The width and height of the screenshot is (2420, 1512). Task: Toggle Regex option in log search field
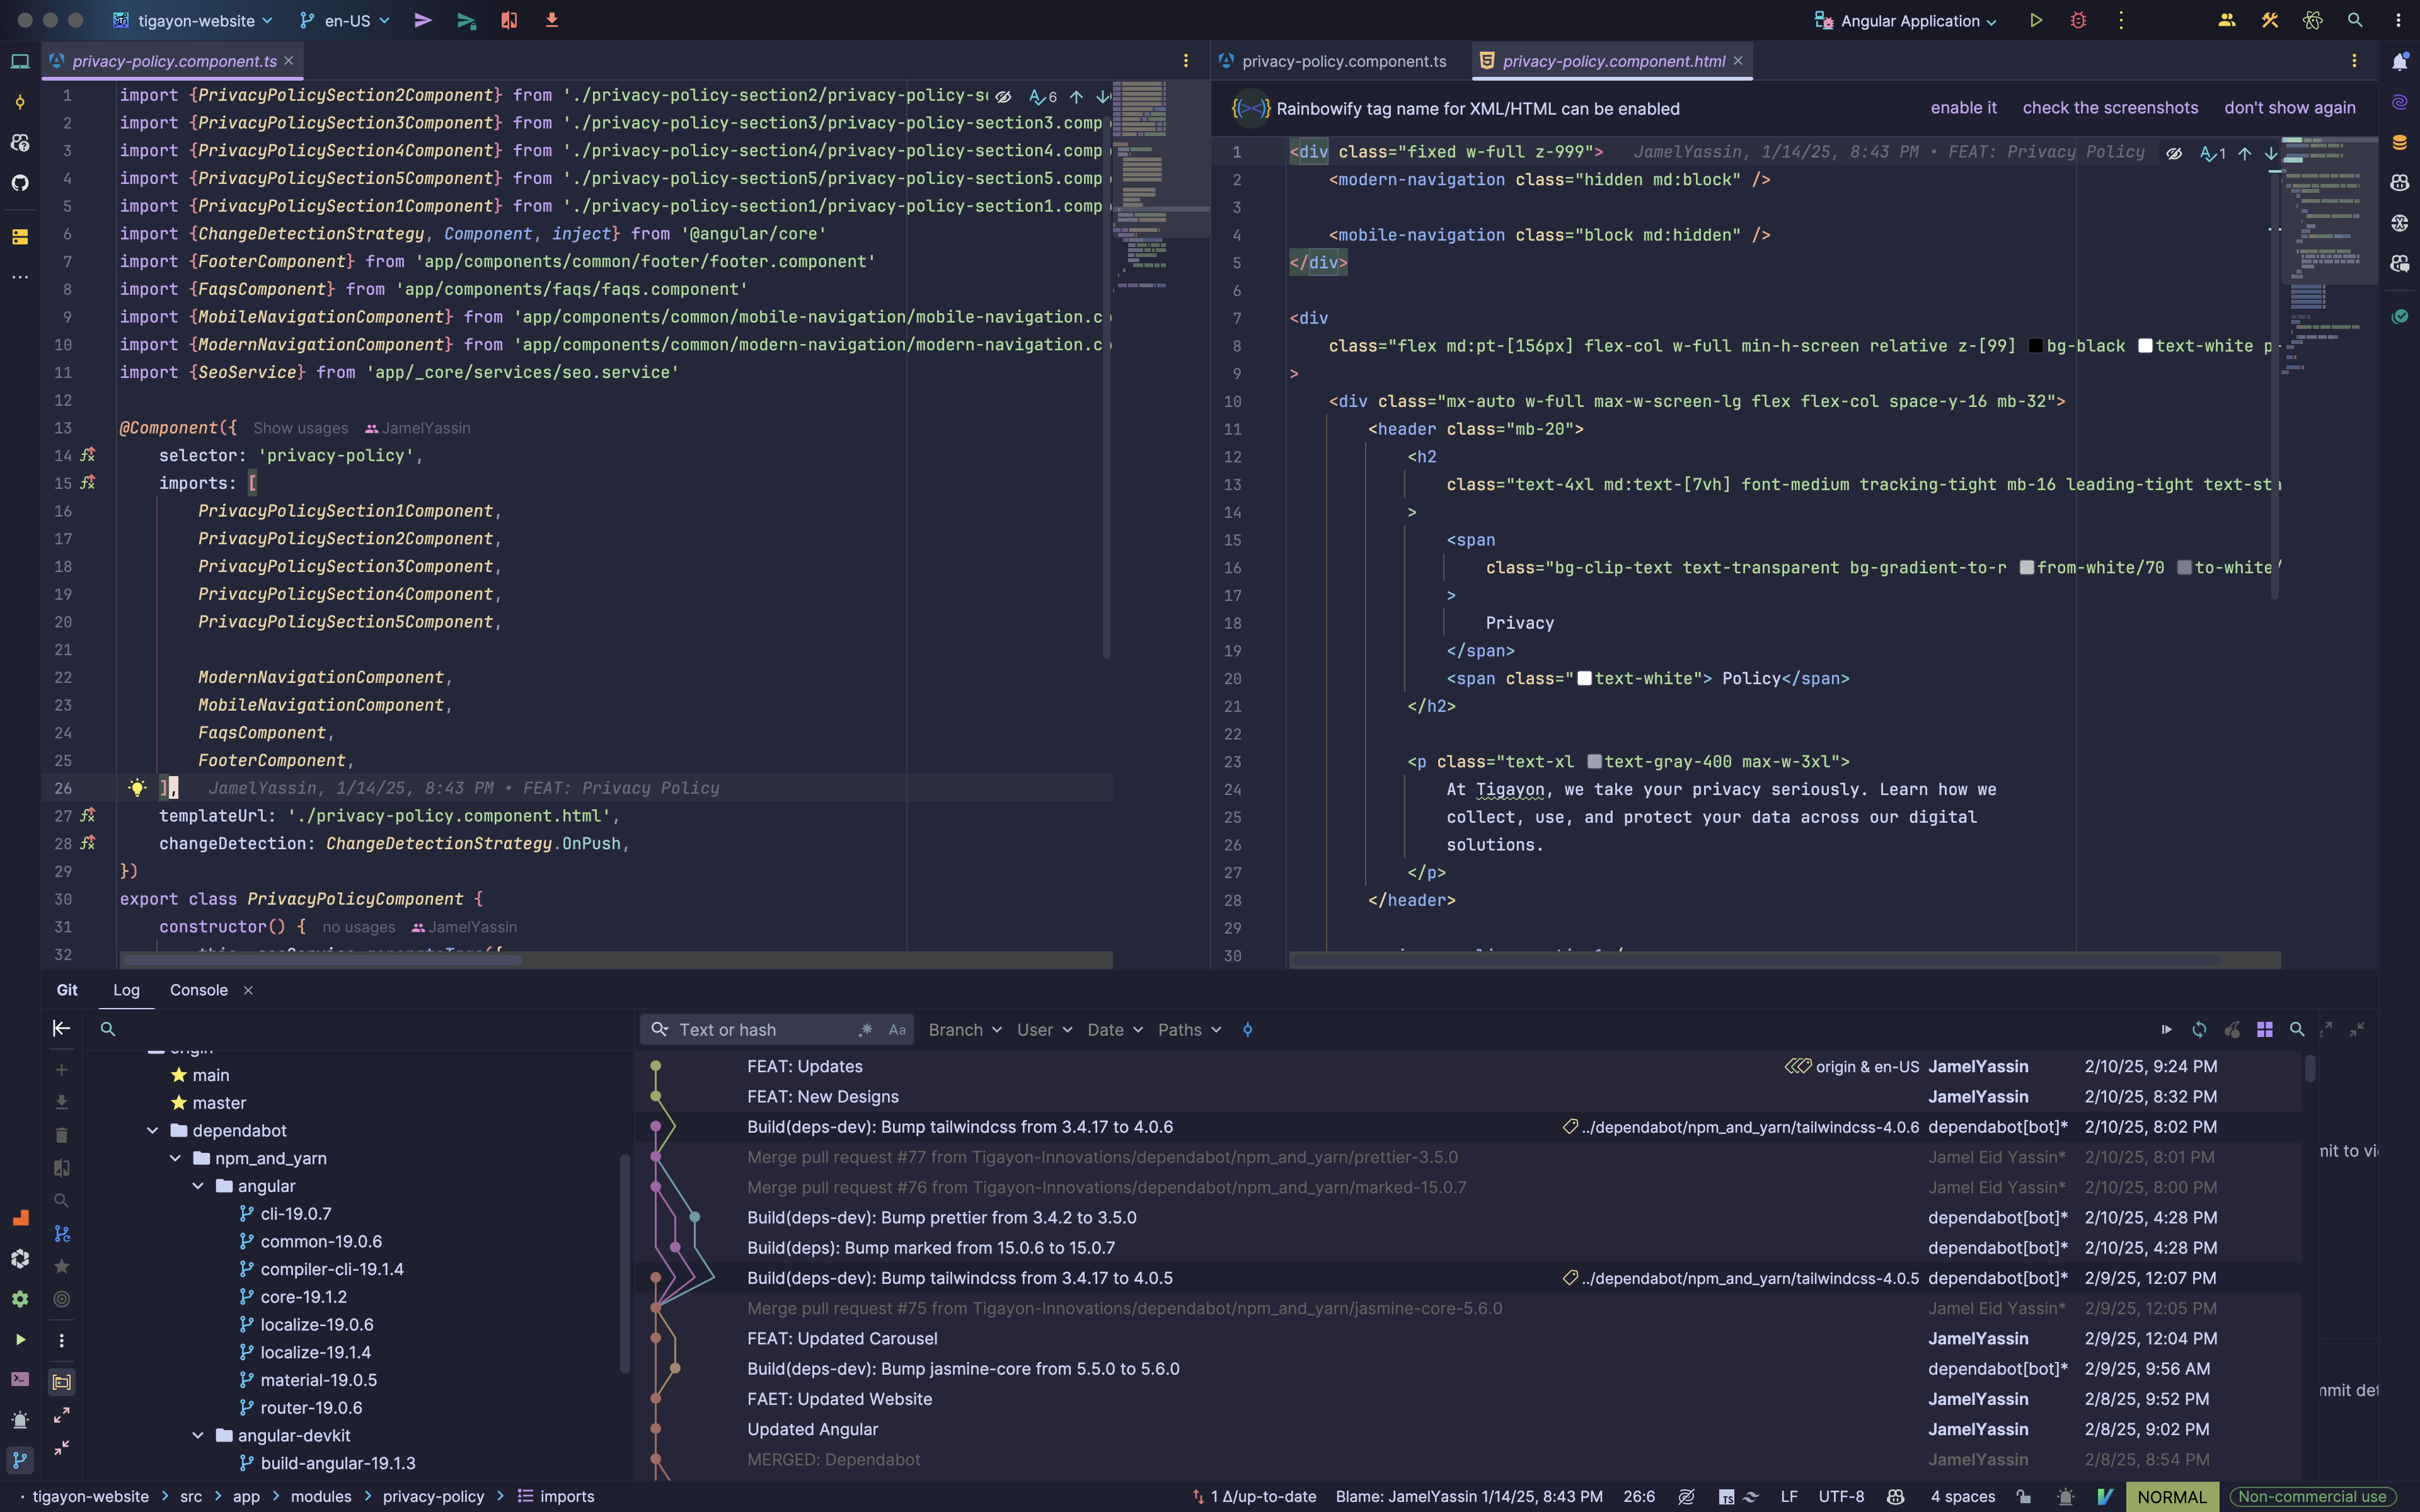(x=865, y=1030)
